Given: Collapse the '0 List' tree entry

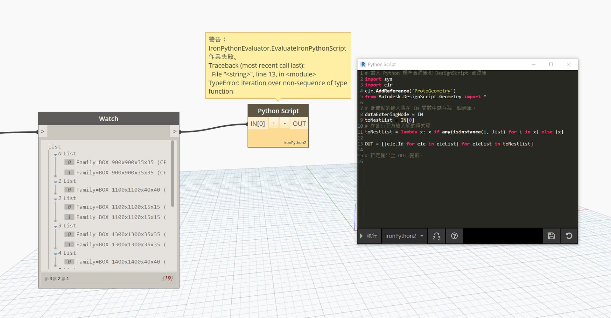Looking at the screenshot, I should (x=56, y=154).
